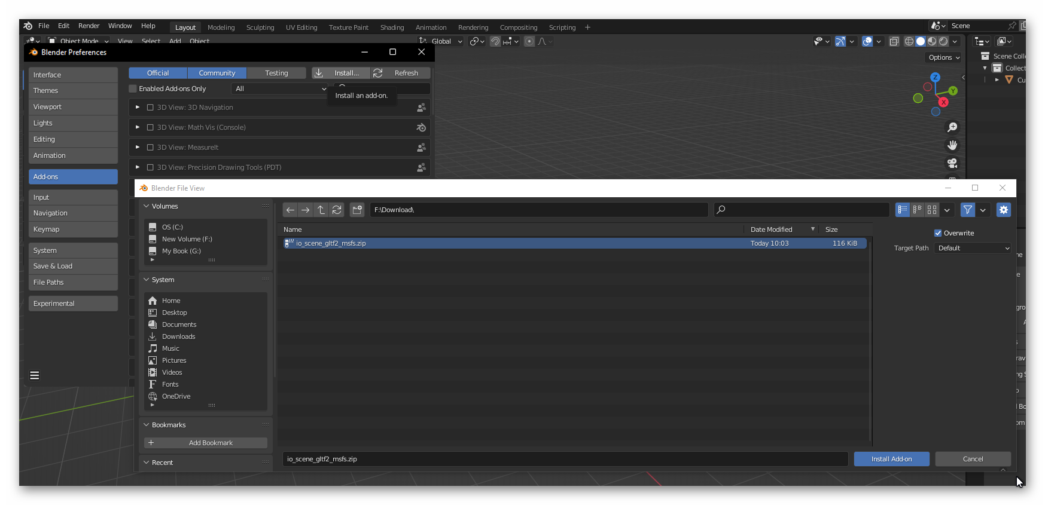Expand 3D View: MeasureIt details
Viewport: 1045px width, 505px height.
[x=138, y=148]
